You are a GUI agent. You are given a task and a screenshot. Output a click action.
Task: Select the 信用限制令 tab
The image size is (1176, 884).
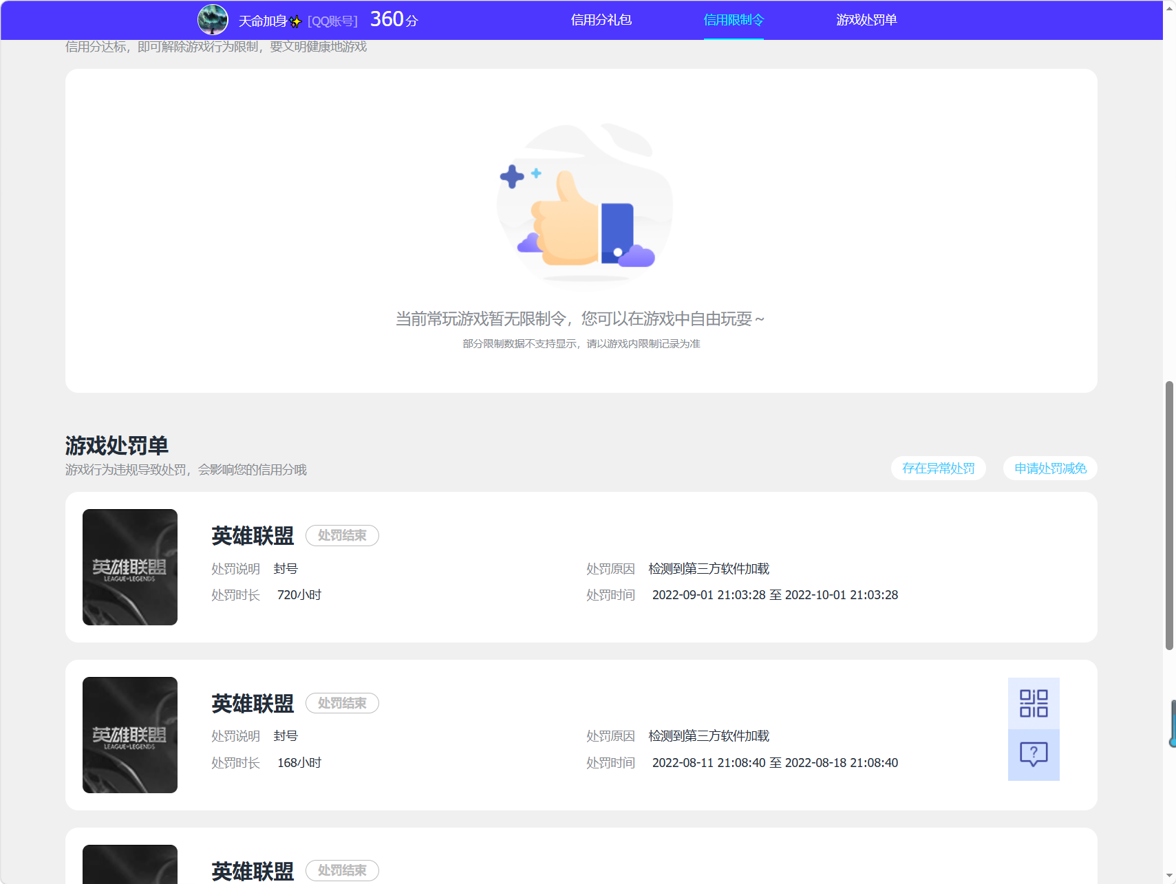[734, 20]
